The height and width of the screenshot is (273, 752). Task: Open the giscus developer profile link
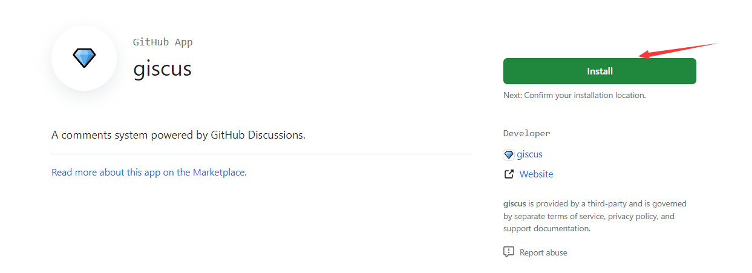click(529, 154)
